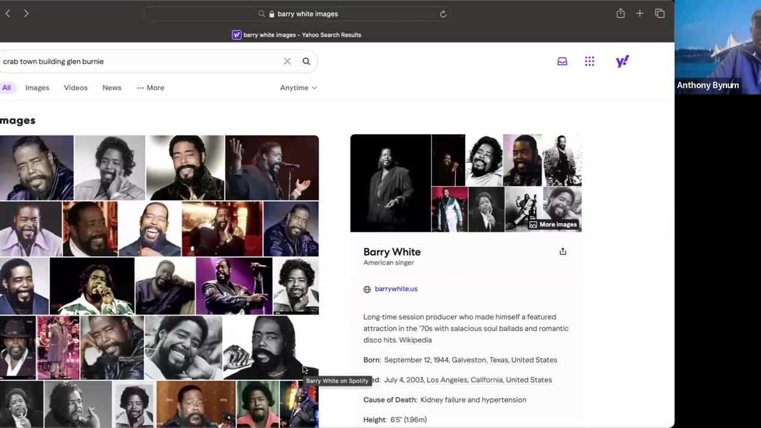The width and height of the screenshot is (761, 428).
Task: Go back using Safari's back arrow
Action: click(x=8, y=14)
